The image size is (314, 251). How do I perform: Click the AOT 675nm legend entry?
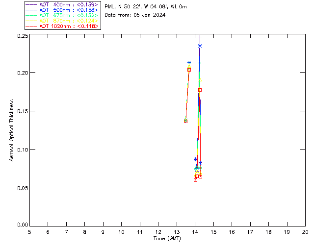tap(62, 15)
